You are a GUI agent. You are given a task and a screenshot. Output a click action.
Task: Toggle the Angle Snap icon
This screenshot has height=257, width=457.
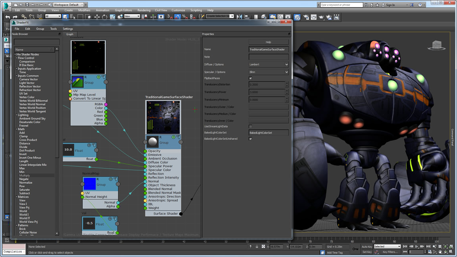pos(177,17)
